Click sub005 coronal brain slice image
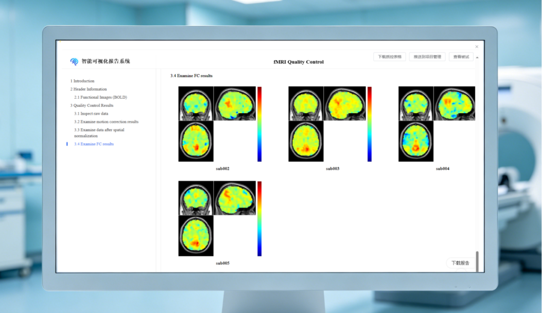 coord(196,198)
